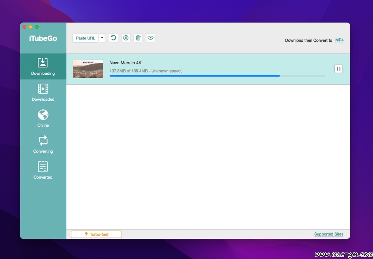Open the Online browser section
The width and height of the screenshot is (373, 259).
tap(43, 119)
